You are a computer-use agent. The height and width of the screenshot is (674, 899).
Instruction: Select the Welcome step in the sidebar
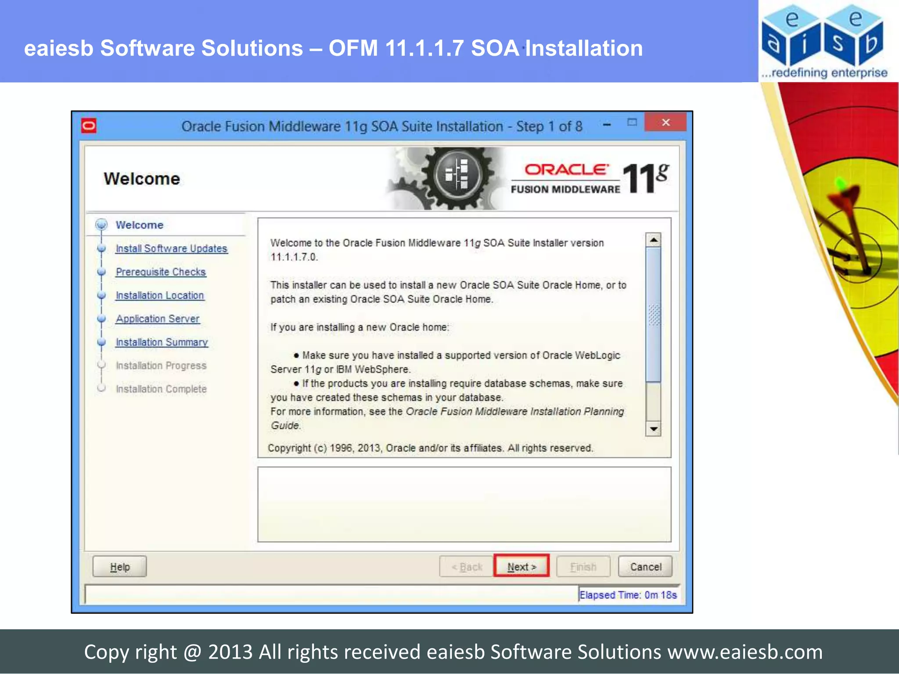(139, 225)
